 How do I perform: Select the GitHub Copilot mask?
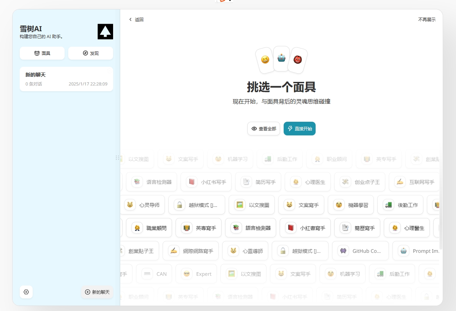[x=360, y=251]
